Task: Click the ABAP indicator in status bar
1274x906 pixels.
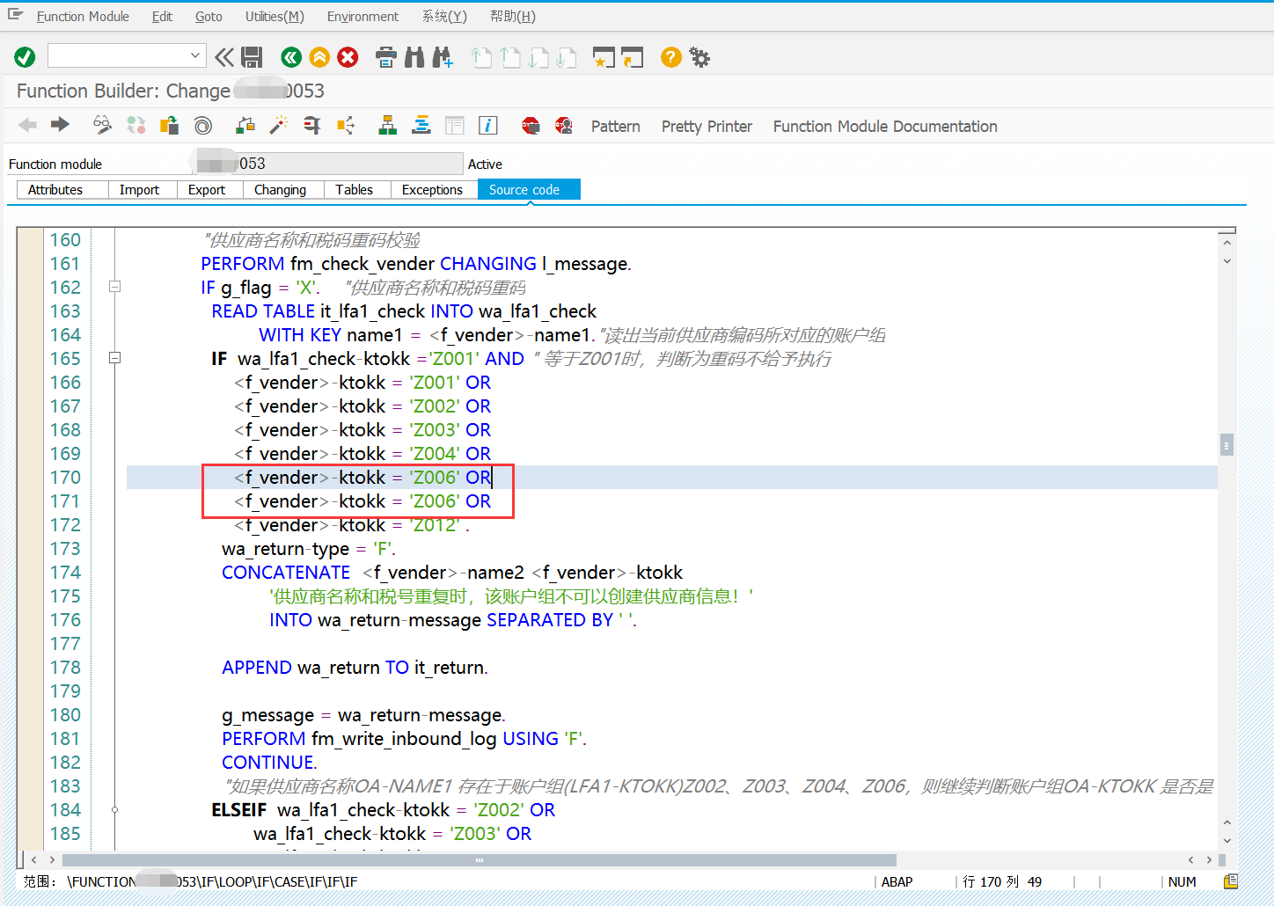Action: [x=897, y=881]
